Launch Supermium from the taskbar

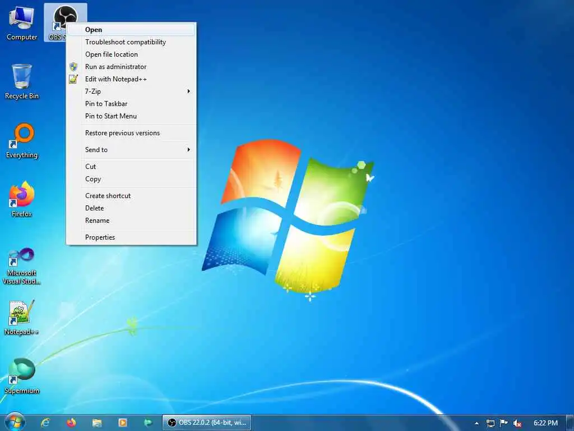click(x=148, y=423)
